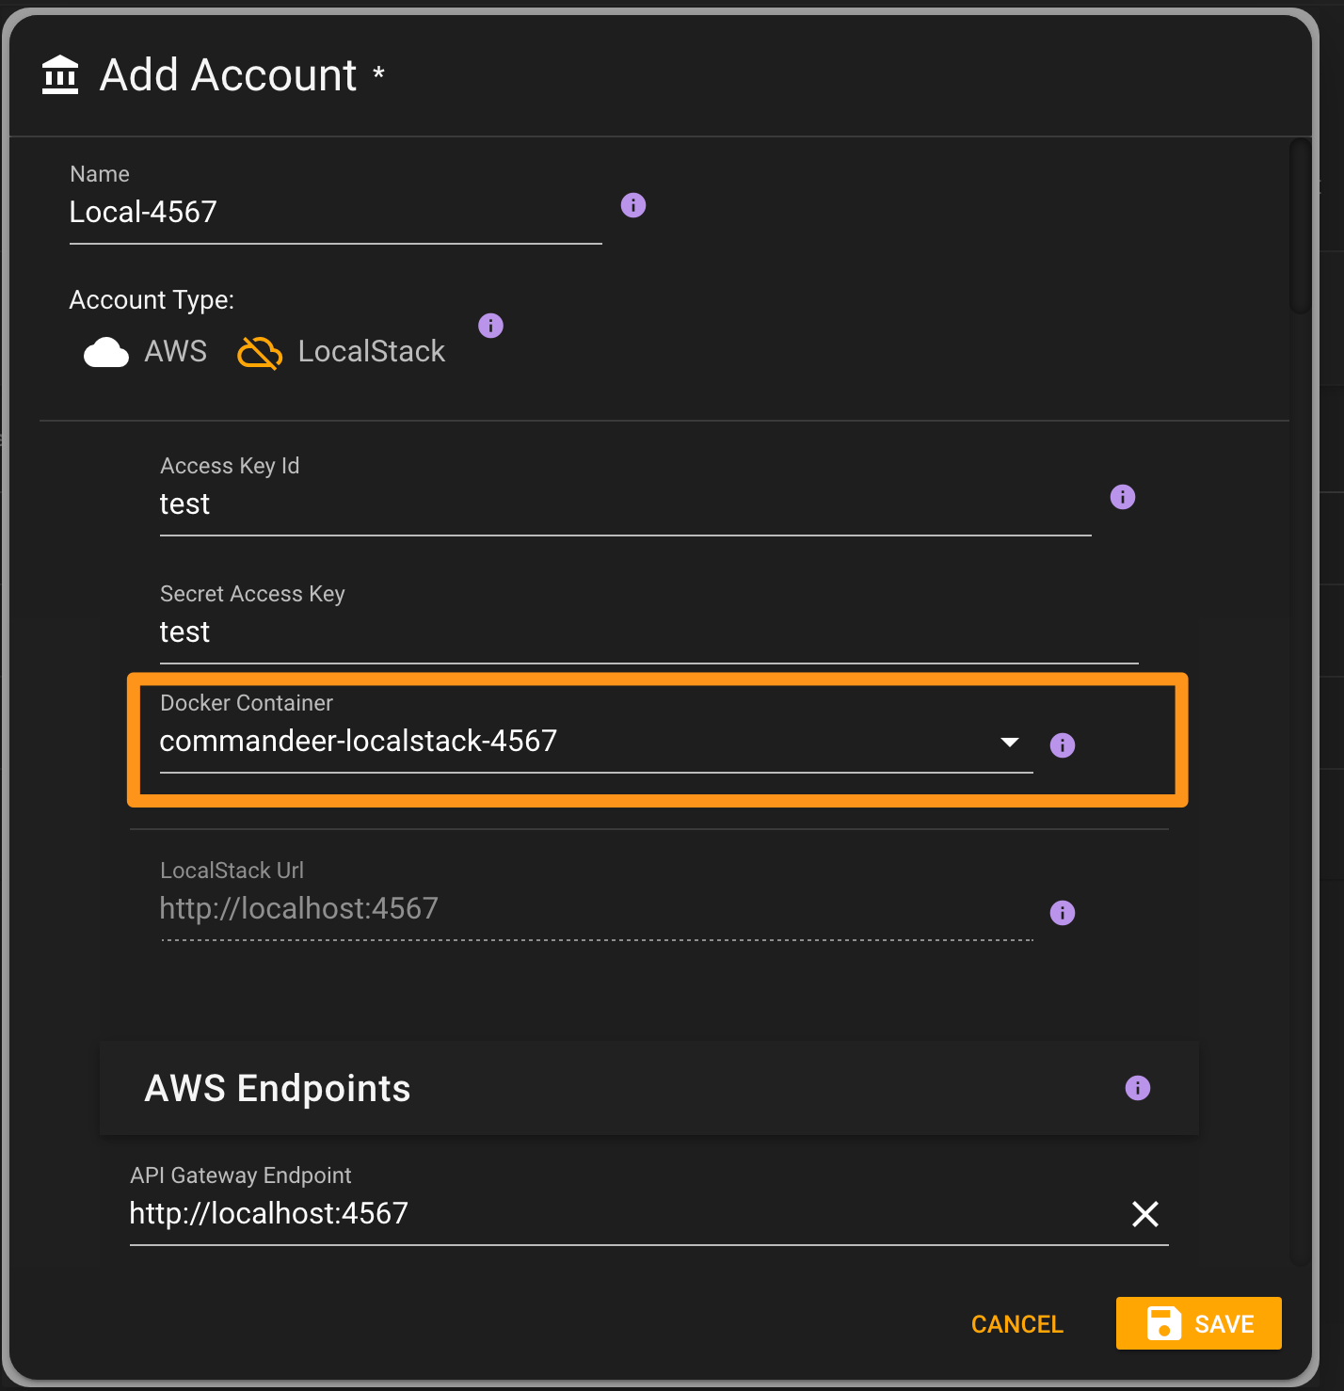Open info tooltip for Docker Container

pyautogui.click(x=1063, y=745)
